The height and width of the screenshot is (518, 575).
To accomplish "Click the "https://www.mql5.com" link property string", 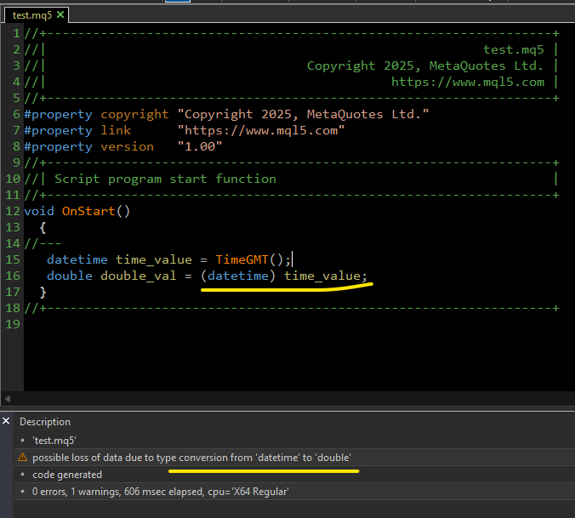I will pos(261,130).
